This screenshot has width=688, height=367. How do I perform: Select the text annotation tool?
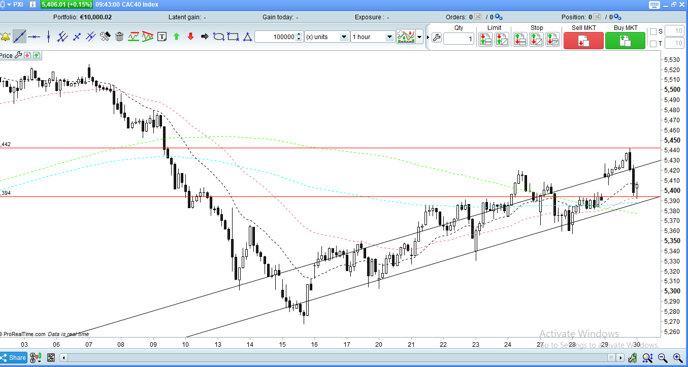coord(162,37)
